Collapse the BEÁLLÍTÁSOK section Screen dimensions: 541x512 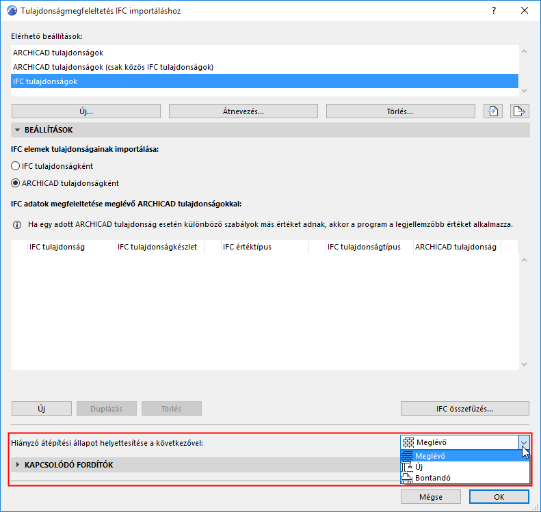[18, 130]
